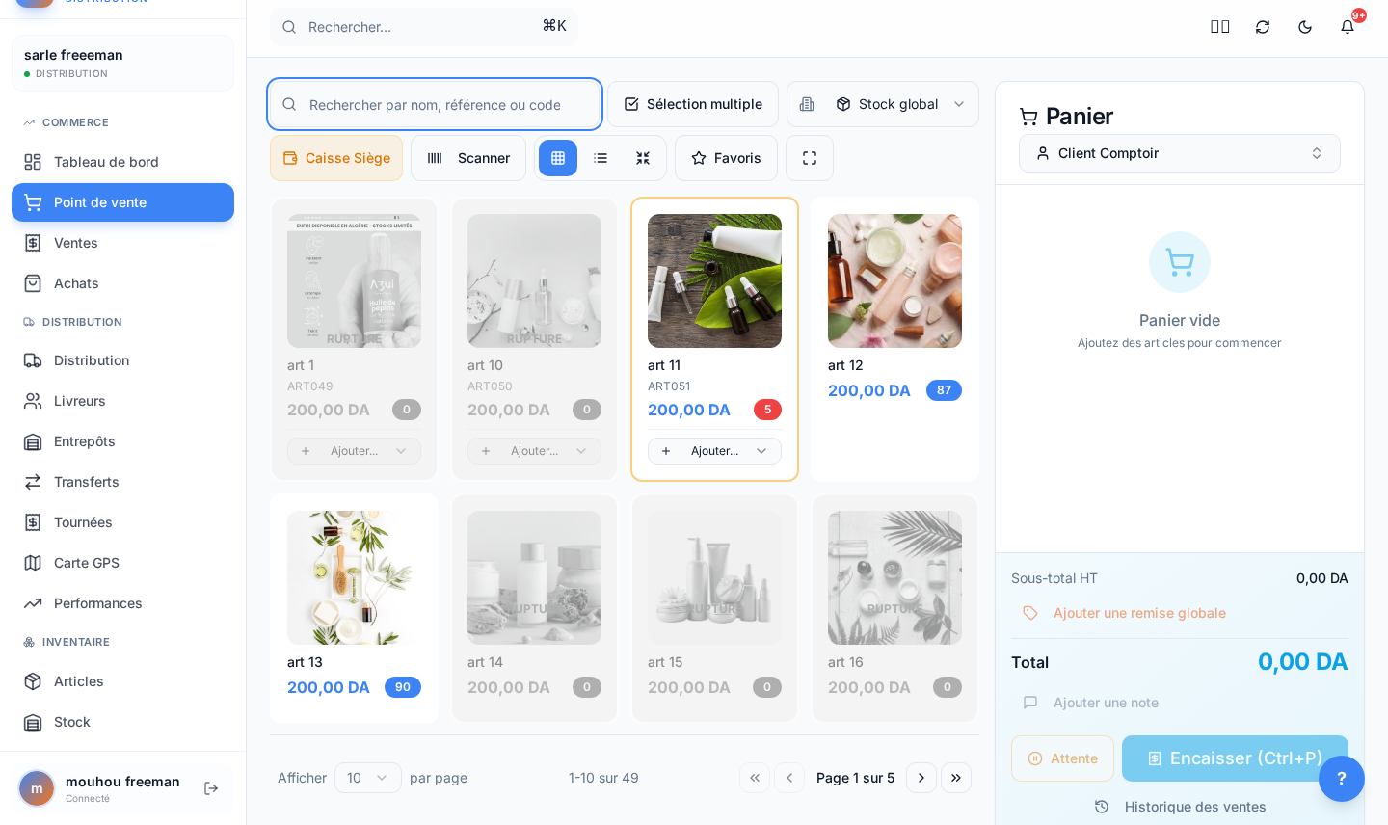Screen dimensions: 1388x825
Task: Expand Ajouter dropdown on art 11 card
Action: point(714,451)
